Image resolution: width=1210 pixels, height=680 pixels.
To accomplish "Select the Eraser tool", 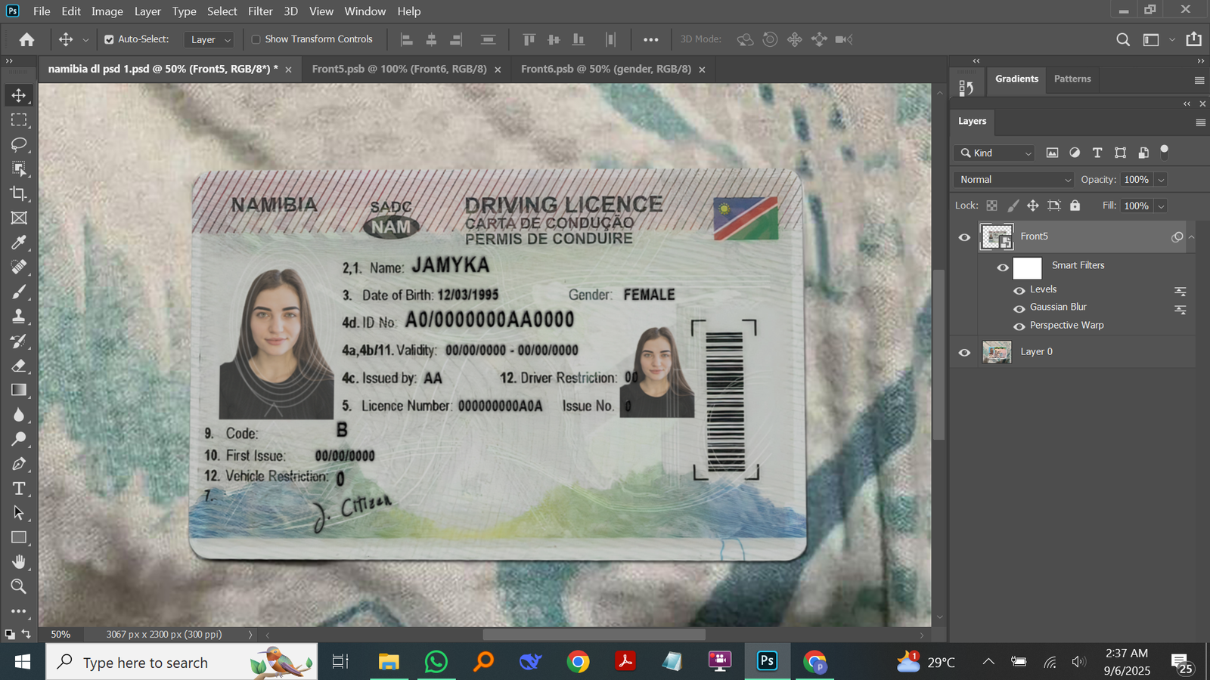I will pos(19,366).
